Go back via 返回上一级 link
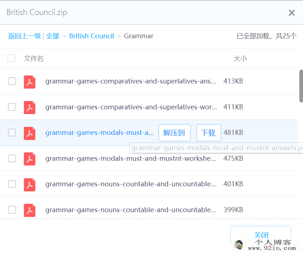The image size is (303, 253). 24,36
